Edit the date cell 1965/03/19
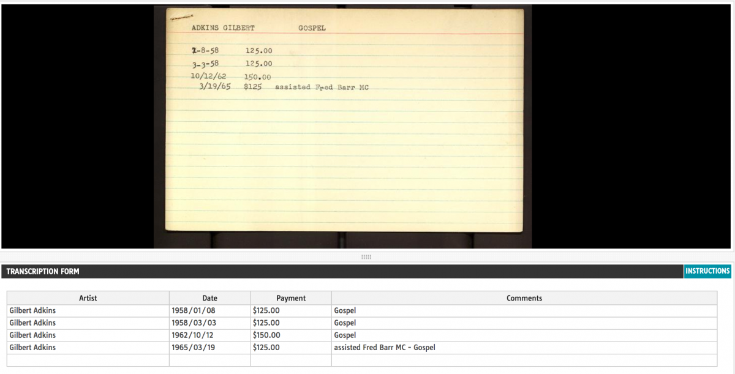Screen dimensions: 735x374 [x=210, y=348]
